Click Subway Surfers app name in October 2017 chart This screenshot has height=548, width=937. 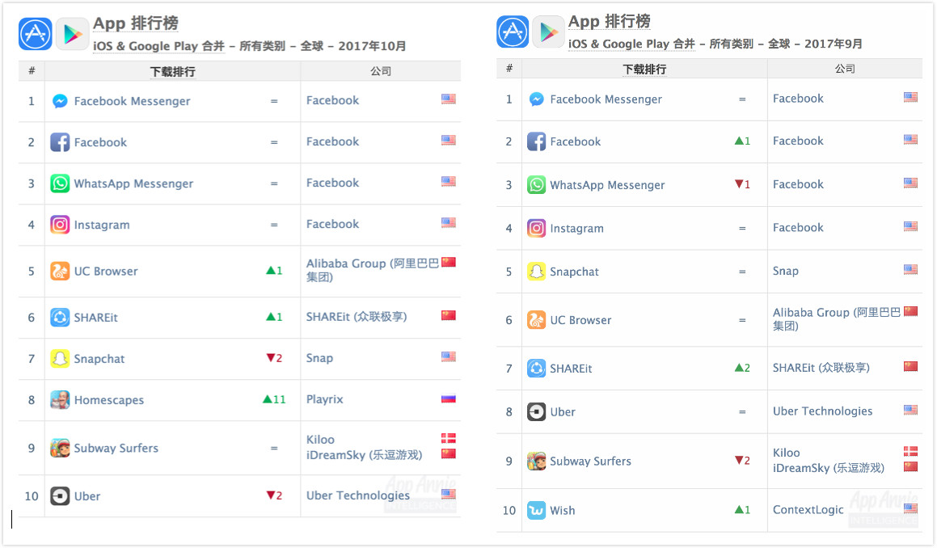click(x=116, y=449)
